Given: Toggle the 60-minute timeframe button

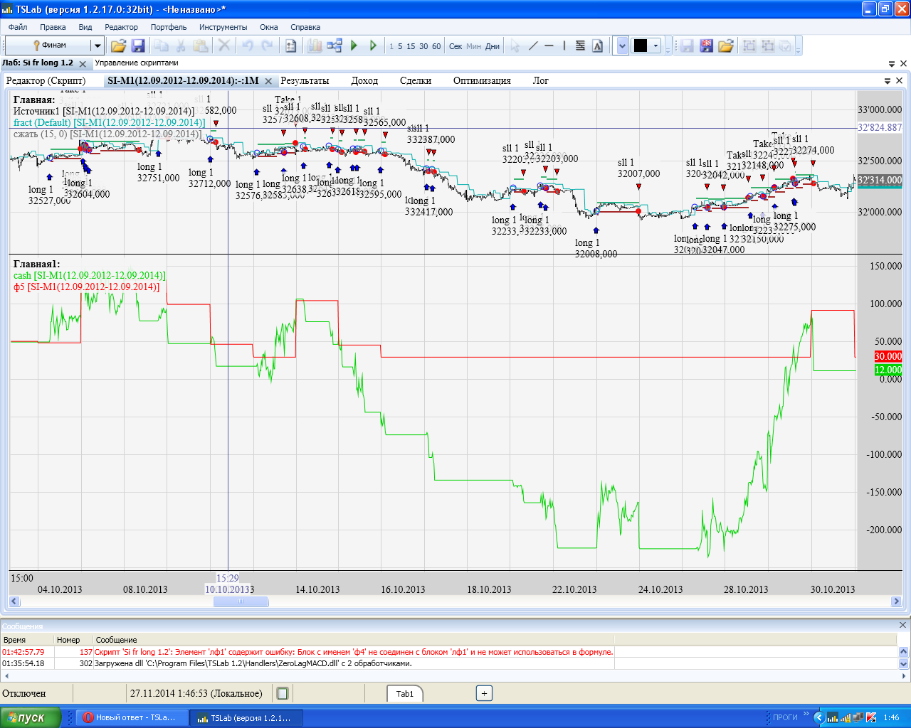Looking at the screenshot, I should (x=436, y=46).
